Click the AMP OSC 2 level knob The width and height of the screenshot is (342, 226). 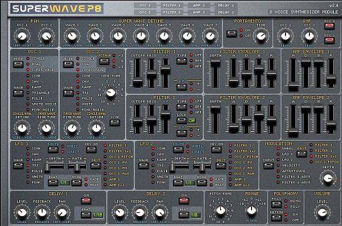pos(309,36)
